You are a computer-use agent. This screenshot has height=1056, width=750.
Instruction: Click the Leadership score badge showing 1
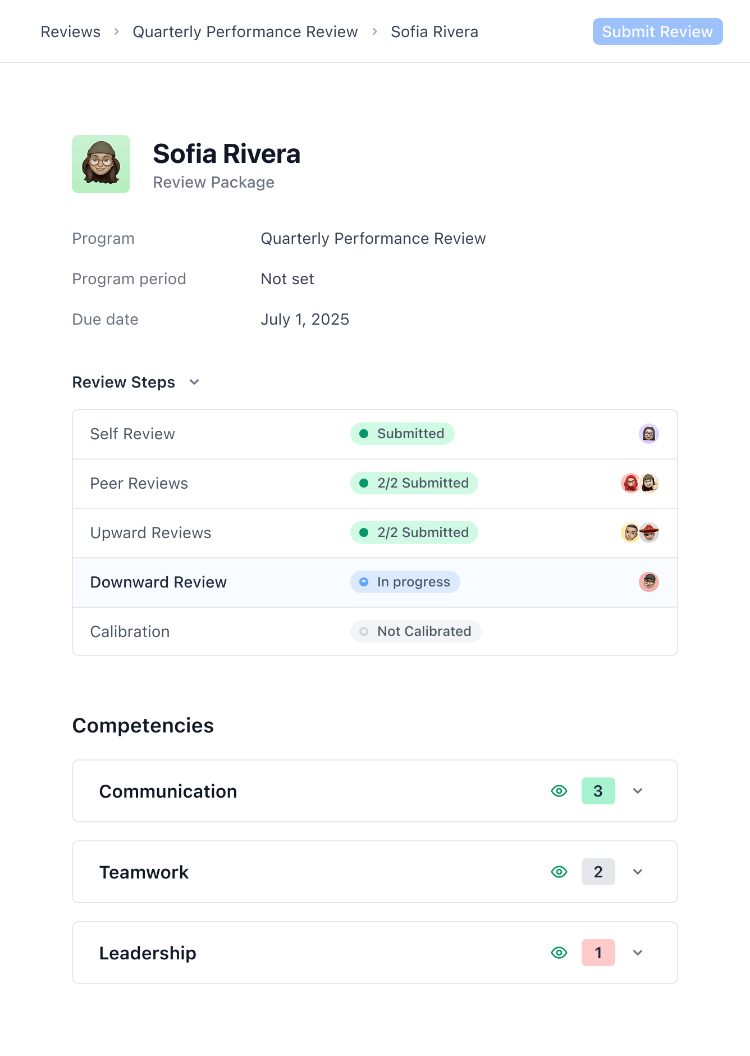pyautogui.click(x=597, y=953)
